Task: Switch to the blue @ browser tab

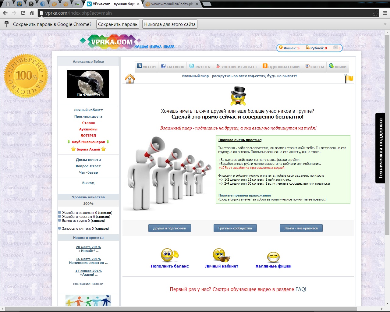Action: click(19, 4)
